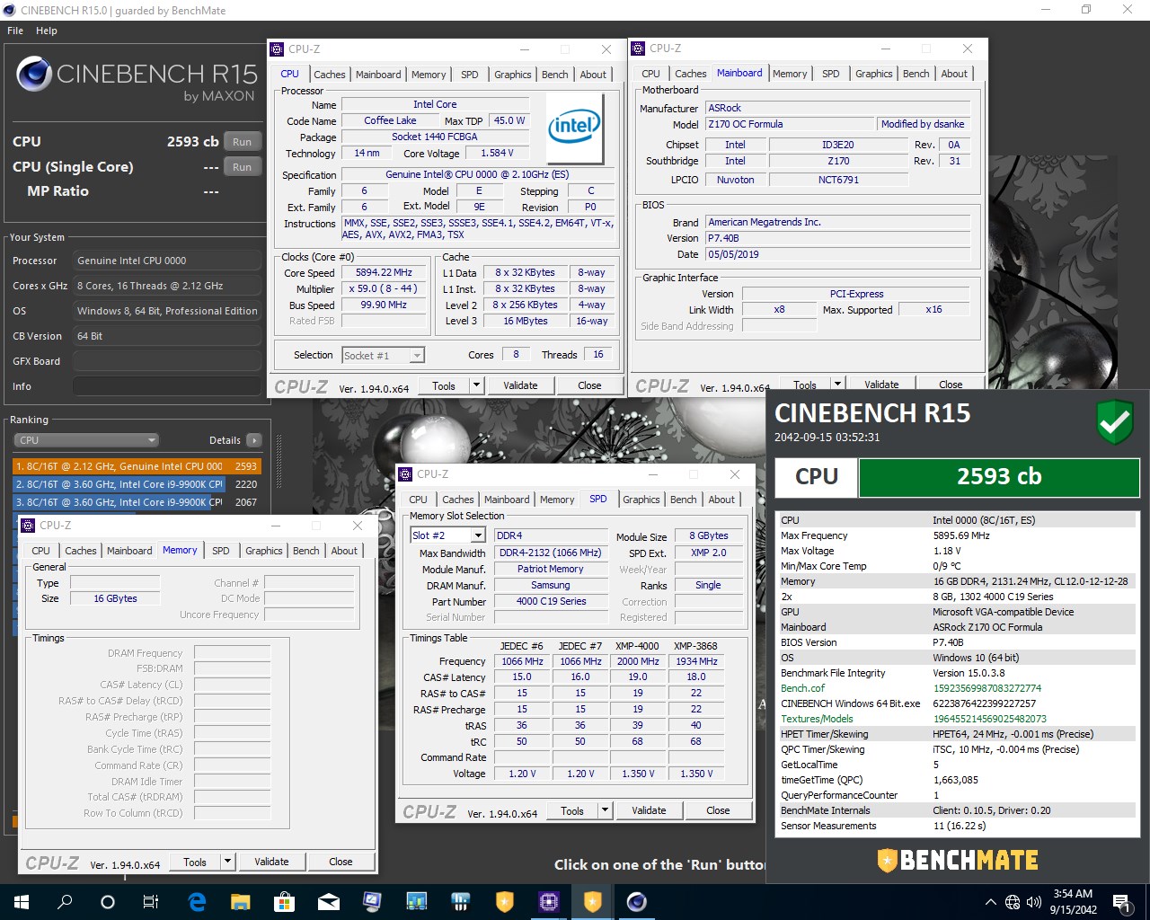The height and width of the screenshot is (920, 1150).
Task: Launch Microsoft Edge from the taskbar
Action: coord(197,901)
